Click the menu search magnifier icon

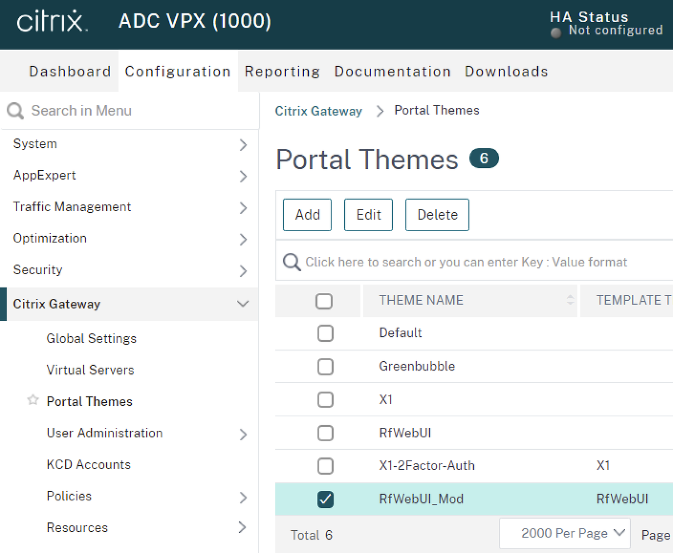coord(15,111)
